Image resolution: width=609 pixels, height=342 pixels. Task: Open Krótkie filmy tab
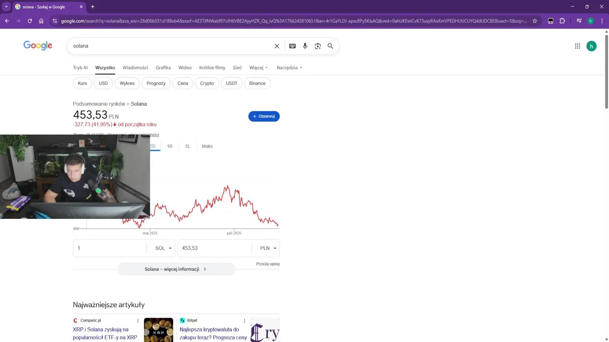[212, 67]
